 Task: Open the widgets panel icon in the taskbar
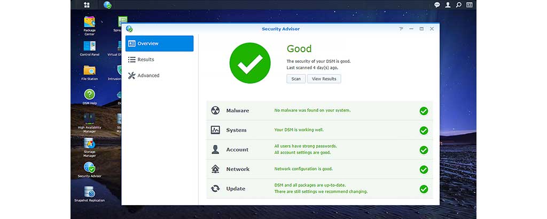click(x=470, y=5)
